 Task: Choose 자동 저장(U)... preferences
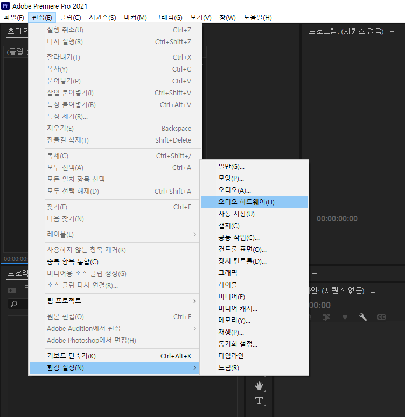click(254, 214)
